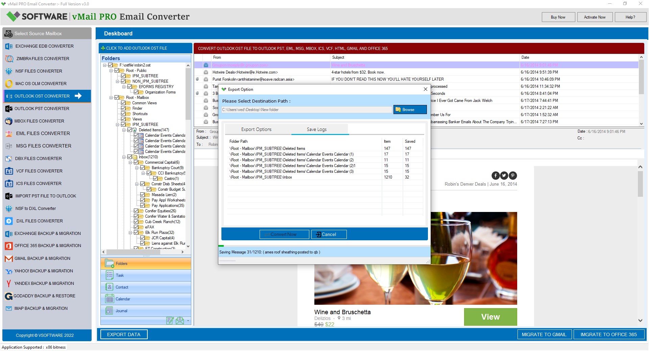Click the NSF Files Converter icon
Screen dimensions: 649x351
coord(9,71)
